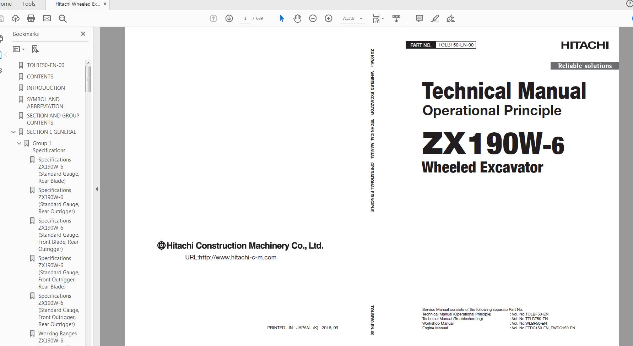The width and height of the screenshot is (633, 346).
Task: Open Specifications Standard Gauge, Rear Blade bookmark
Action: coord(59,170)
